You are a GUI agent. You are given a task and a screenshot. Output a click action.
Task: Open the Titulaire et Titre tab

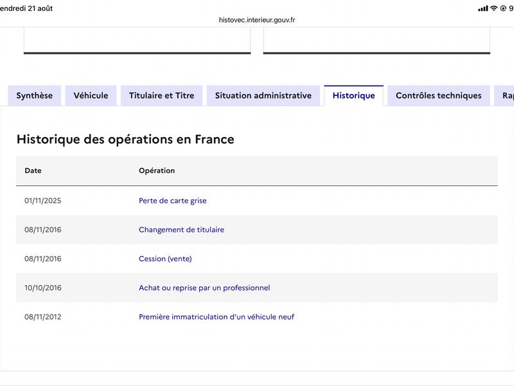point(162,95)
